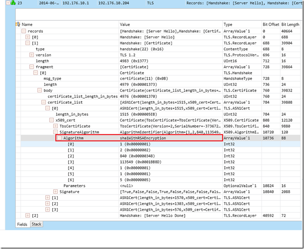
Task: Expand the version field node
Action: (32, 55)
